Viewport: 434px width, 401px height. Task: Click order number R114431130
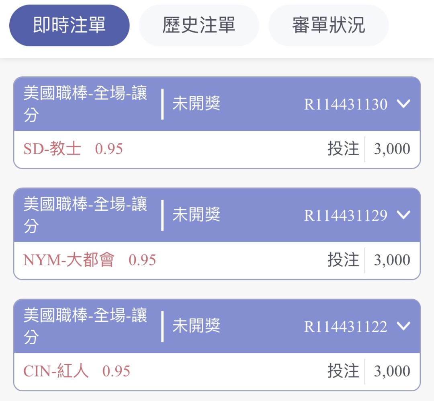pos(346,105)
